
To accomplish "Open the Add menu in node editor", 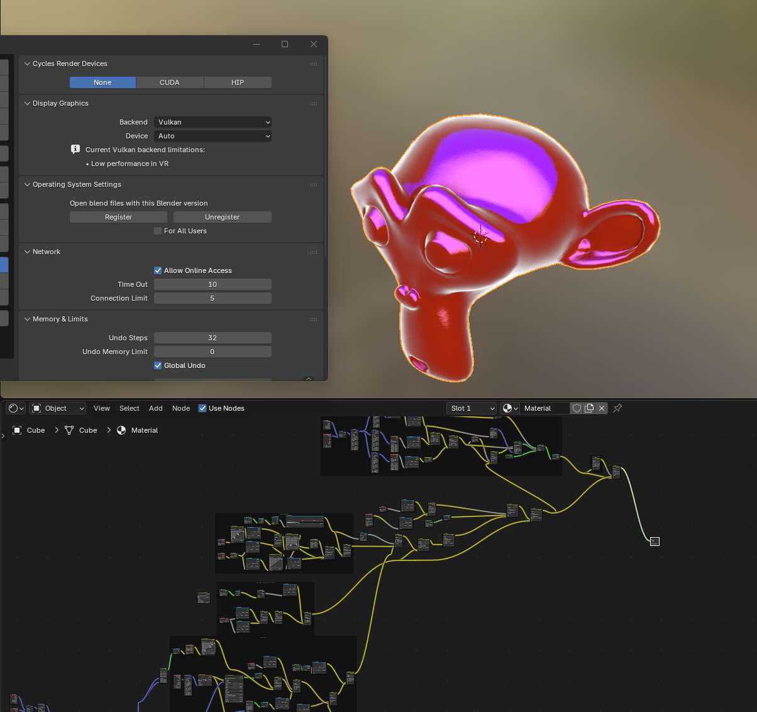I will pyautogui.click(x=156, y=408).
